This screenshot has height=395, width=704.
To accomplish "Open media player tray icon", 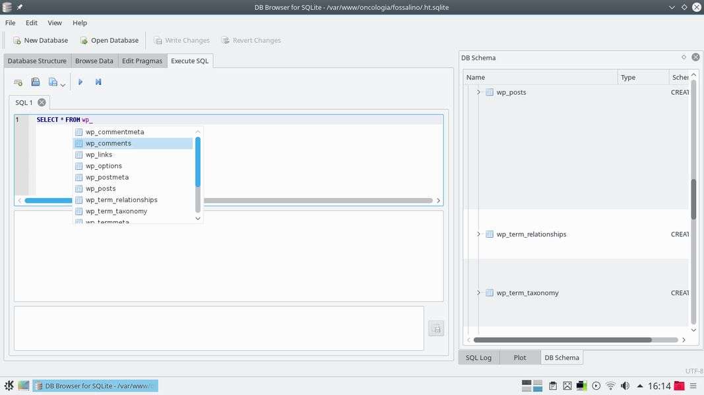I will coord(596,386).
